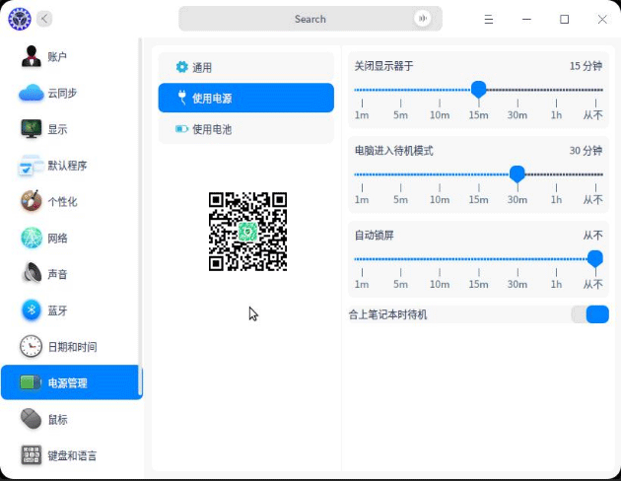
Task: Select the 电源管理 battery icon
Action: [31, 382]
